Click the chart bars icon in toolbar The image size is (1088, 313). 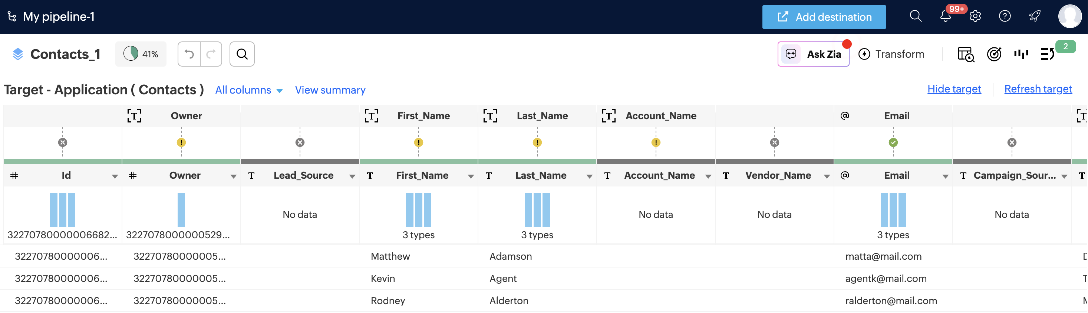coord(1021,54)
